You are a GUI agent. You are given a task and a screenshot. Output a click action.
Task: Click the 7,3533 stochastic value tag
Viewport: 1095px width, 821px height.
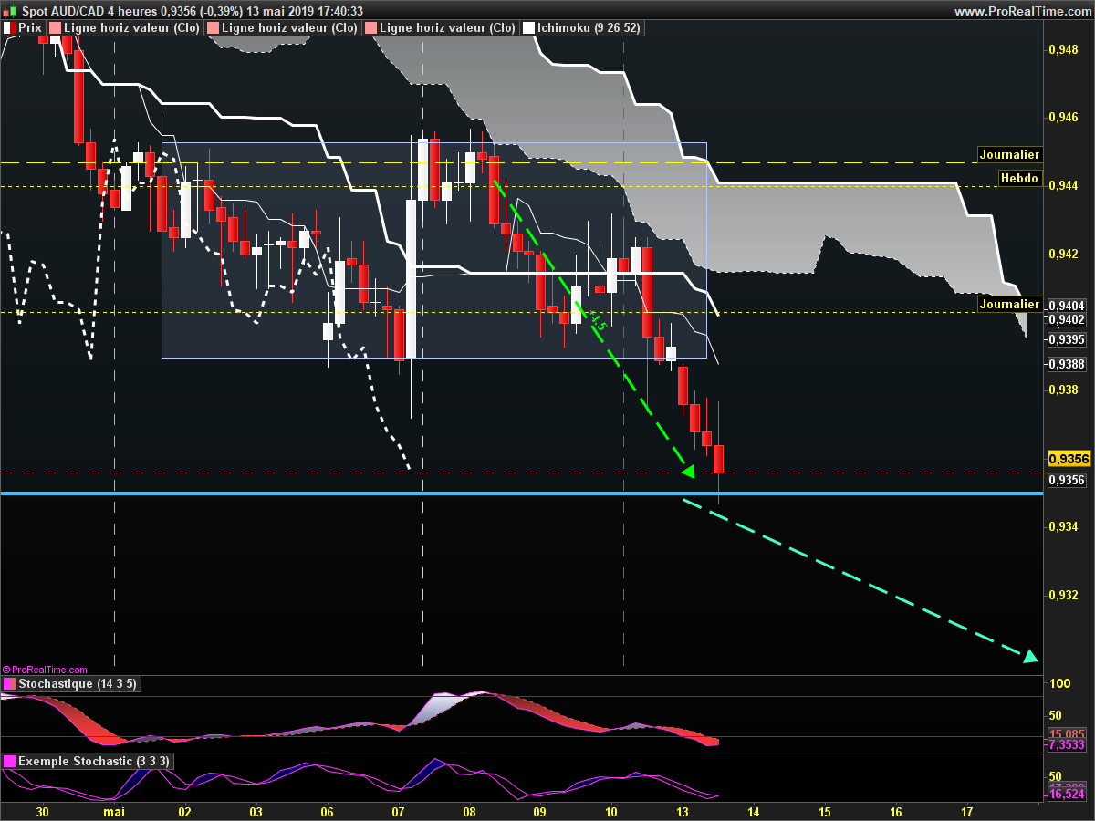coord(1067,744)
